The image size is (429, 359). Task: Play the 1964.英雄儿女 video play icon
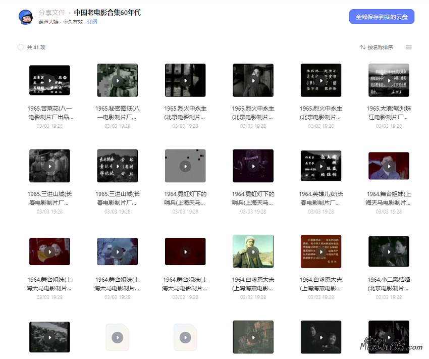(320, 166)
